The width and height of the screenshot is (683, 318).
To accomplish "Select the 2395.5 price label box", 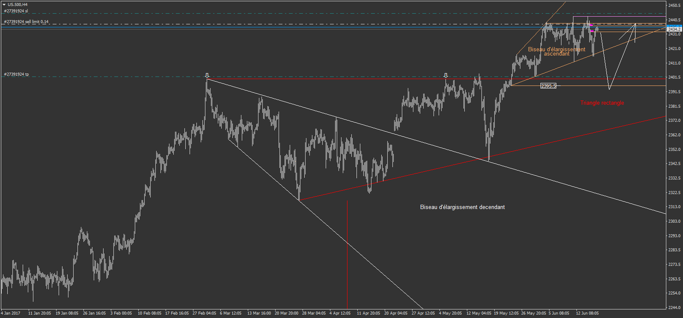I will 548,86.
